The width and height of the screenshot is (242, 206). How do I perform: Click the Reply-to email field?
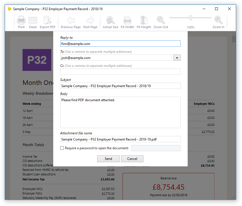click(x=120, y=44)
